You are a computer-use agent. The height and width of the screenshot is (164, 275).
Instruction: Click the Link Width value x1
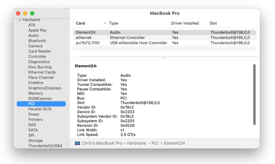point(122,130)
